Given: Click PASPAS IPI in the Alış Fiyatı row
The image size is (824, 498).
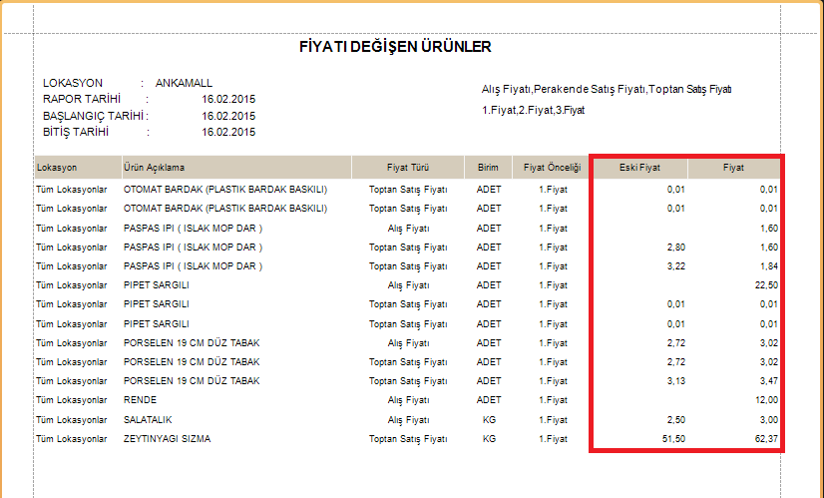Looking at the screenshot, I should tap(193, 229).
